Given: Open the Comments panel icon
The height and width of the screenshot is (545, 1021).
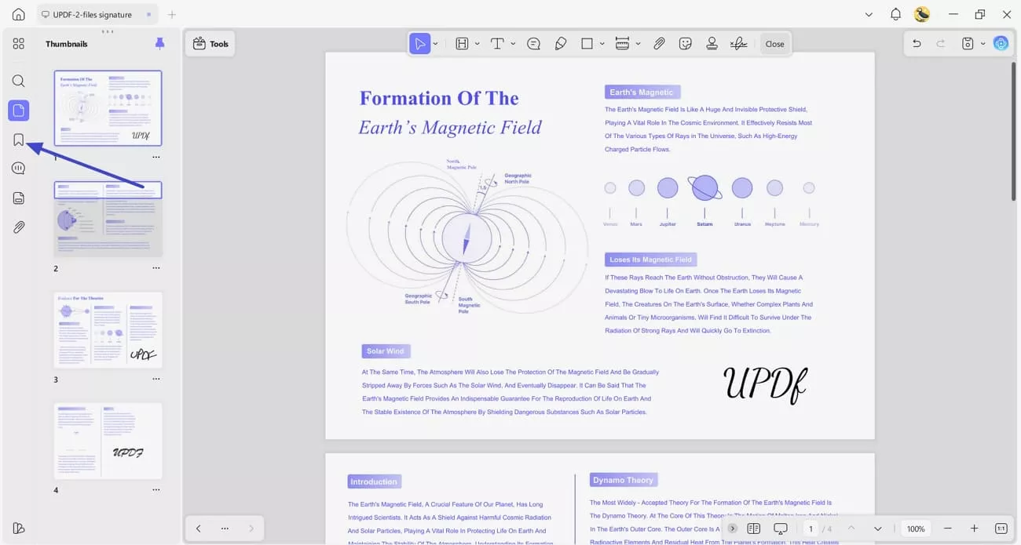Looking at the screenshot, I should [19, 169].
